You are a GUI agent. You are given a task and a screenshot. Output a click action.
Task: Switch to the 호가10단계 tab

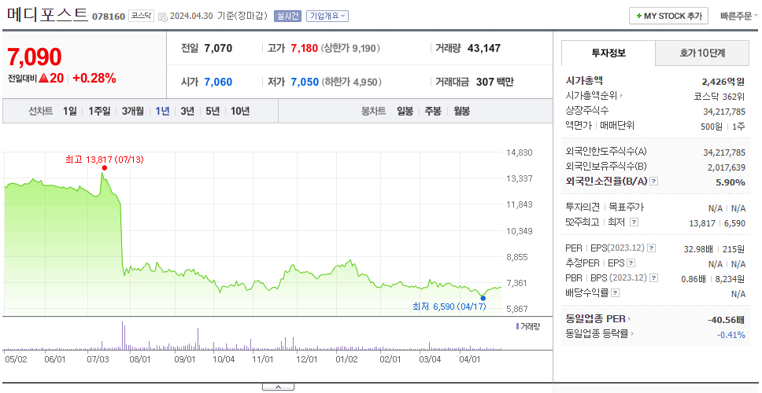(702, 53)
